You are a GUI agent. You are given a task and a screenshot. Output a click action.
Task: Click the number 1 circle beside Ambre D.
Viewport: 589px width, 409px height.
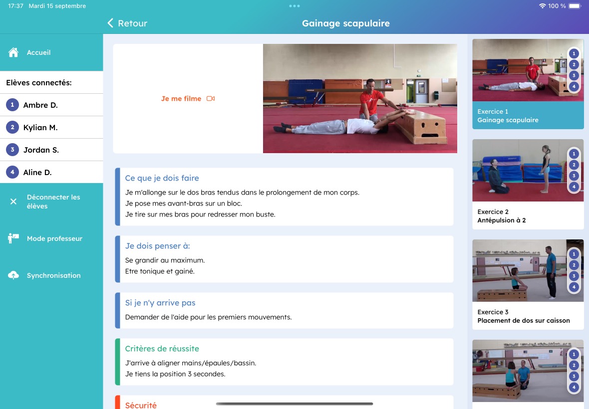12,105
